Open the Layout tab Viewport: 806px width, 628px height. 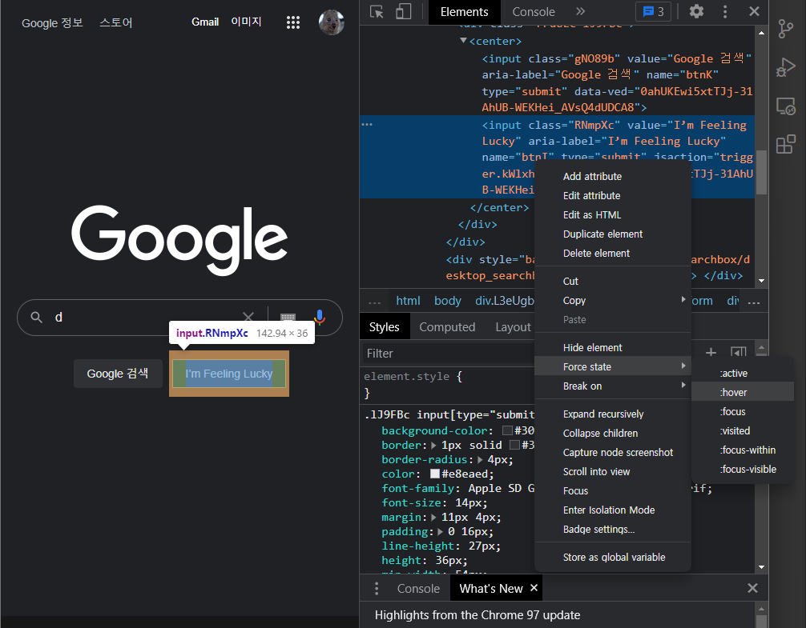point(513,327)
